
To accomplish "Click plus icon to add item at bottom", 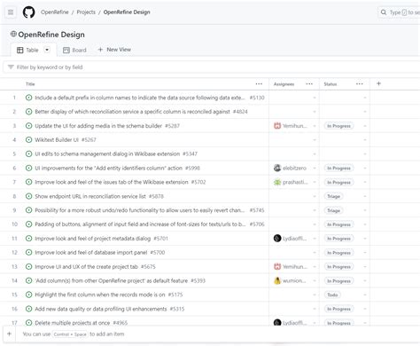I will (9, 334).
